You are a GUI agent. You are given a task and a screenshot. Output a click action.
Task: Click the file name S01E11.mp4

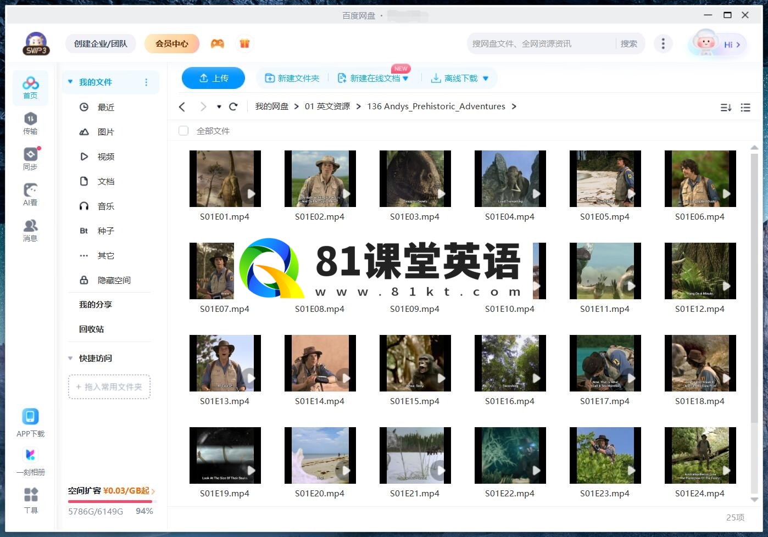pyautogui.click(x=605, y=309)
